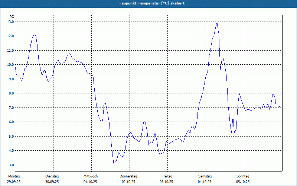This screenshot has width=297, height=186.
Task: Click the 11,0 y-axis value
Action: click(11, 51)
